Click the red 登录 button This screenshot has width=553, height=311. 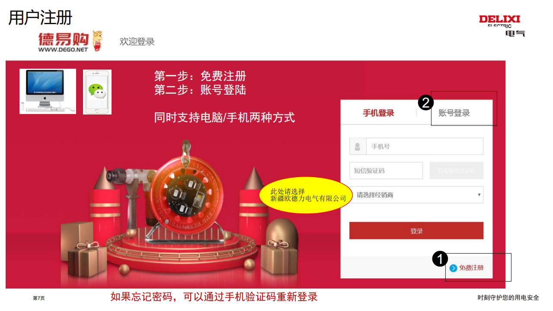[x=416, y=231]
